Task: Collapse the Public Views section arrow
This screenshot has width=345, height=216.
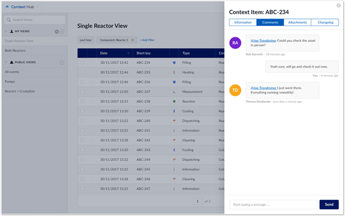Action: (x=6, y=63)
